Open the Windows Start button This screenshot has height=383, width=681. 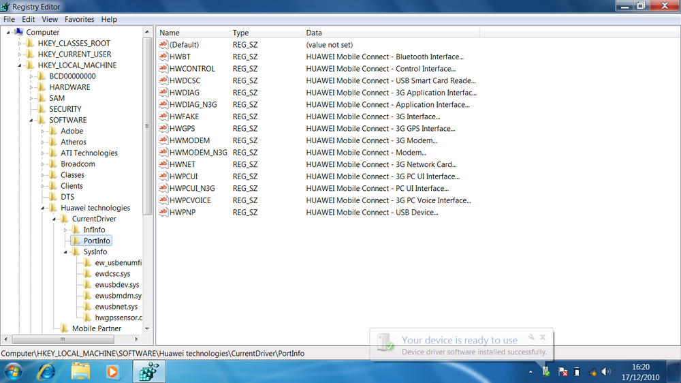[x=13, y=372]
